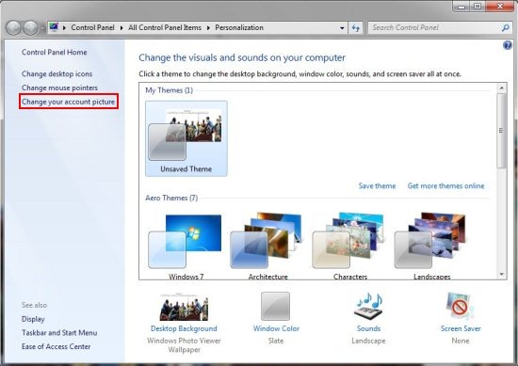The image size is (518, 366).
Task: Open the Display link under See also
Action: (33, 319)
